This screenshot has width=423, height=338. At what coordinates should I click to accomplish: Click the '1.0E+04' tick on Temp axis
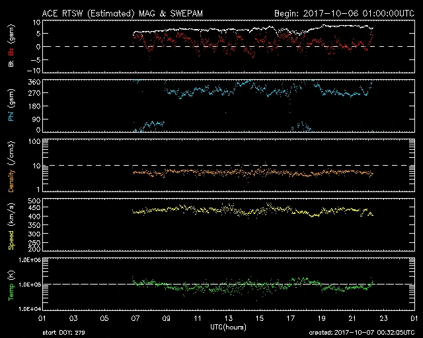click(x=30, y=309)
